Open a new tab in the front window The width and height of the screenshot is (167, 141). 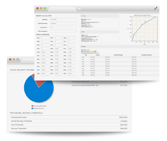pyautogui.click(x=79, y=9)
